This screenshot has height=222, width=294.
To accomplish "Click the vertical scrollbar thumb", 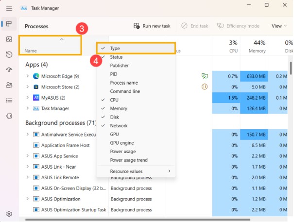I will pyautogui.click(x=291, y=66).
